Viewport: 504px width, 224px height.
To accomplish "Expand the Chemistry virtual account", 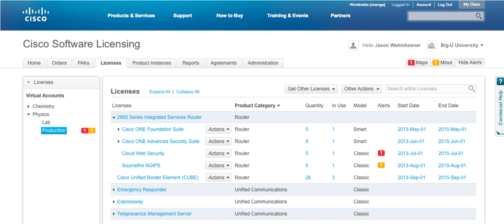I will [x=29, y=106].
